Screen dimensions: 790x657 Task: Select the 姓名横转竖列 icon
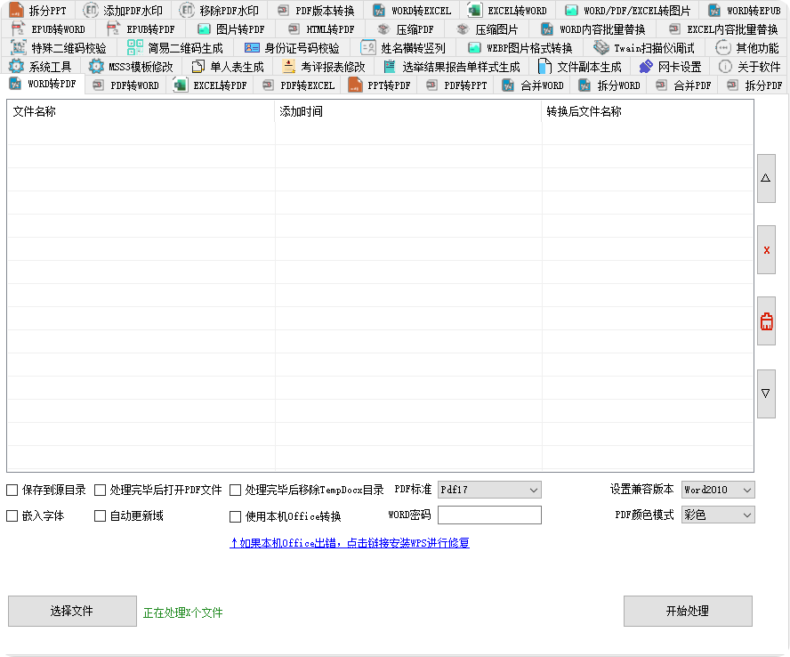pyautogui.click(x=368, y=48)
